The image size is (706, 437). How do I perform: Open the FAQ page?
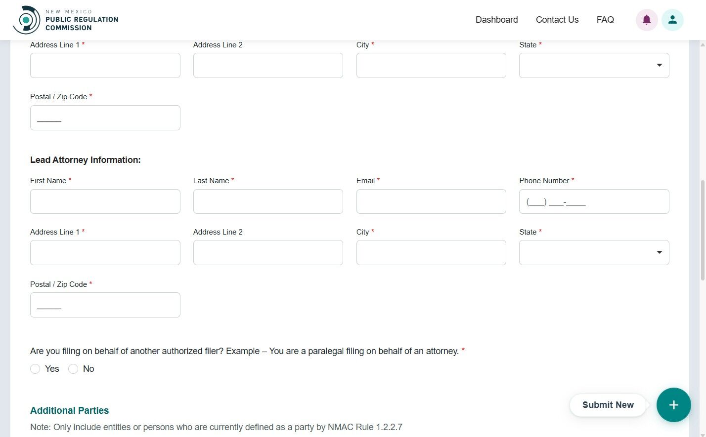click(x=605, y=20)
